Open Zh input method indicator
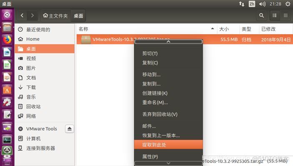 [252, 4]
